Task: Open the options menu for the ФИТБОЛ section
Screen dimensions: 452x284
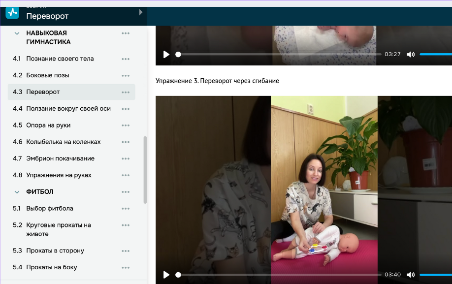Action: point(126,192)
